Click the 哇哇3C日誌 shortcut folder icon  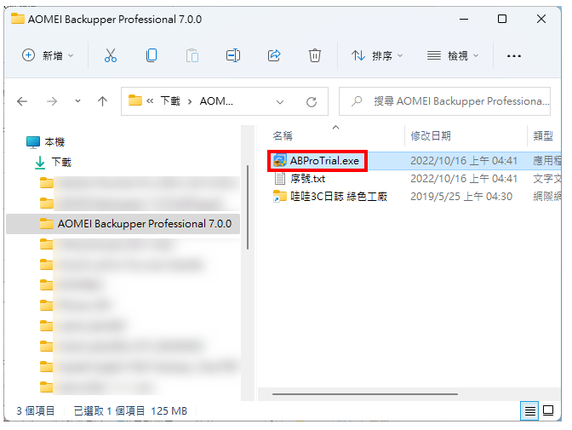(x=280, y=197)
